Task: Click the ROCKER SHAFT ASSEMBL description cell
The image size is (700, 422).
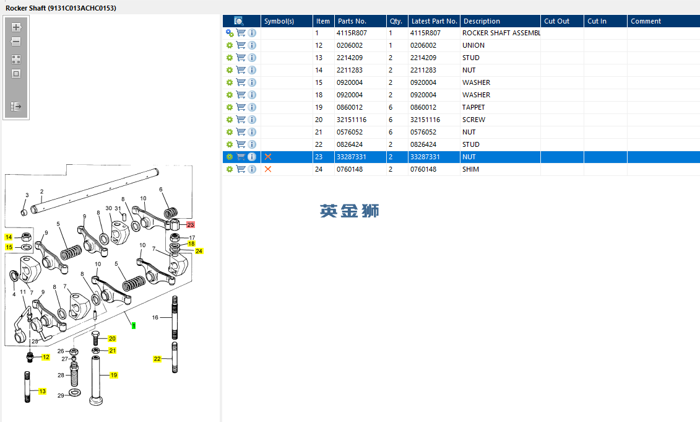Action: [501, 33]
